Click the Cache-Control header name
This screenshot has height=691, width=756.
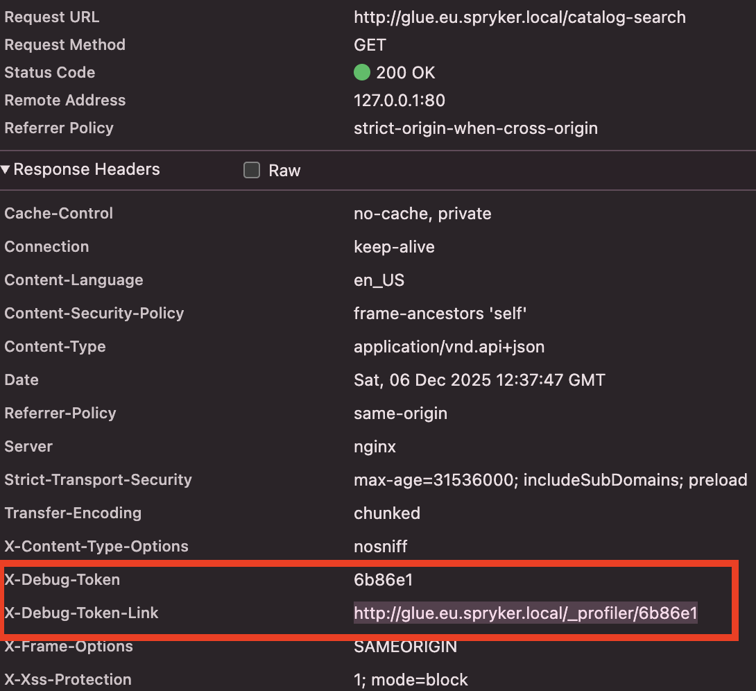pyautogui.click(x=59, y=214)
